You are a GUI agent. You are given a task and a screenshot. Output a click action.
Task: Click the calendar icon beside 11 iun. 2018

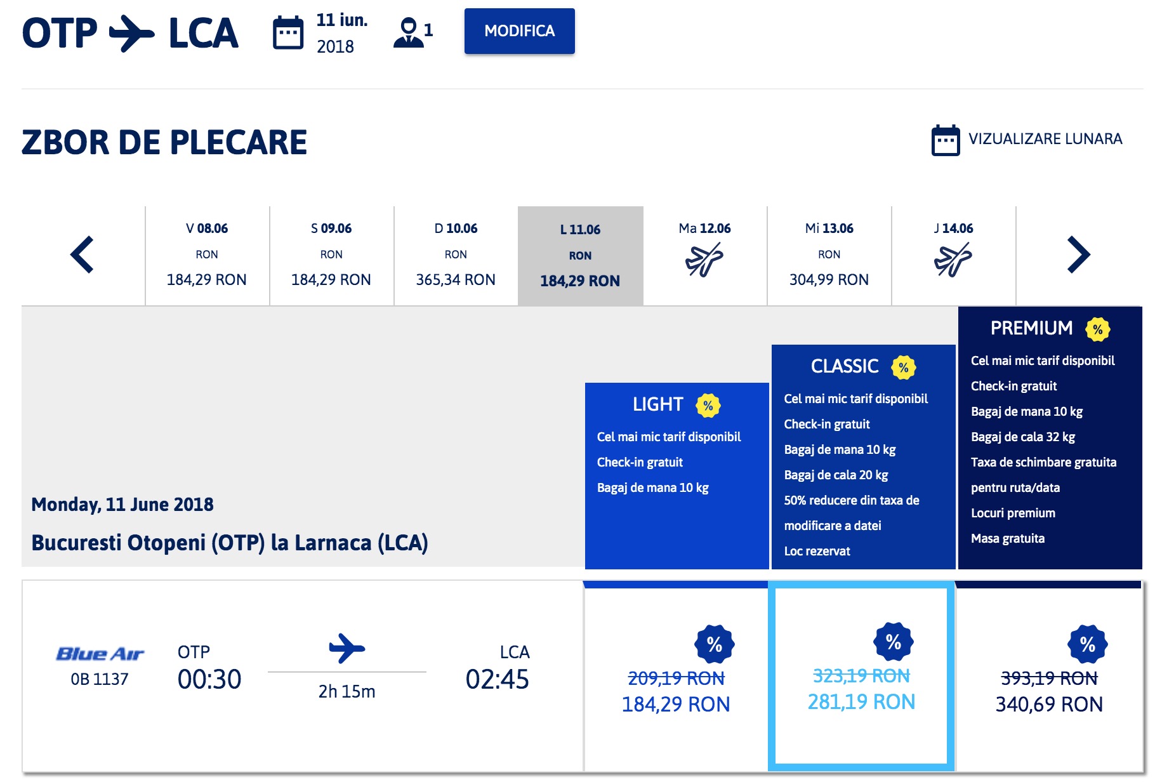pos(288,33)
